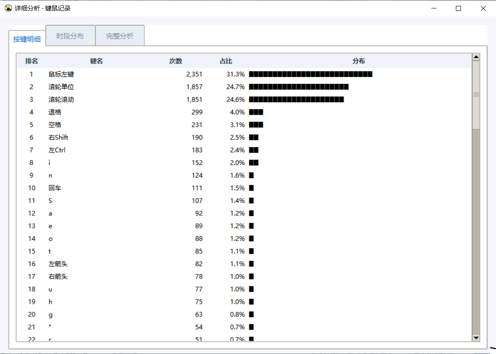Viewport: 496px width, 354px height.
Task: Switch to the 时段分布 tab
Action: pyautogui.click(x=70, y=36)
